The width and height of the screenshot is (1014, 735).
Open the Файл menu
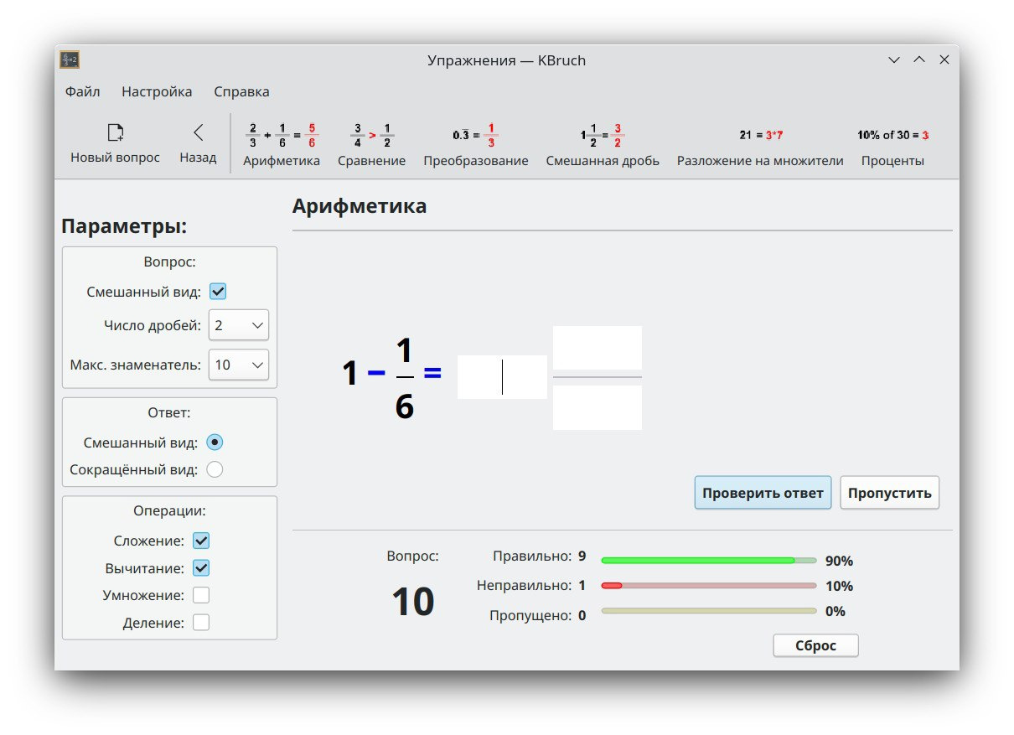pyautogui.click(x=83, y=92)
